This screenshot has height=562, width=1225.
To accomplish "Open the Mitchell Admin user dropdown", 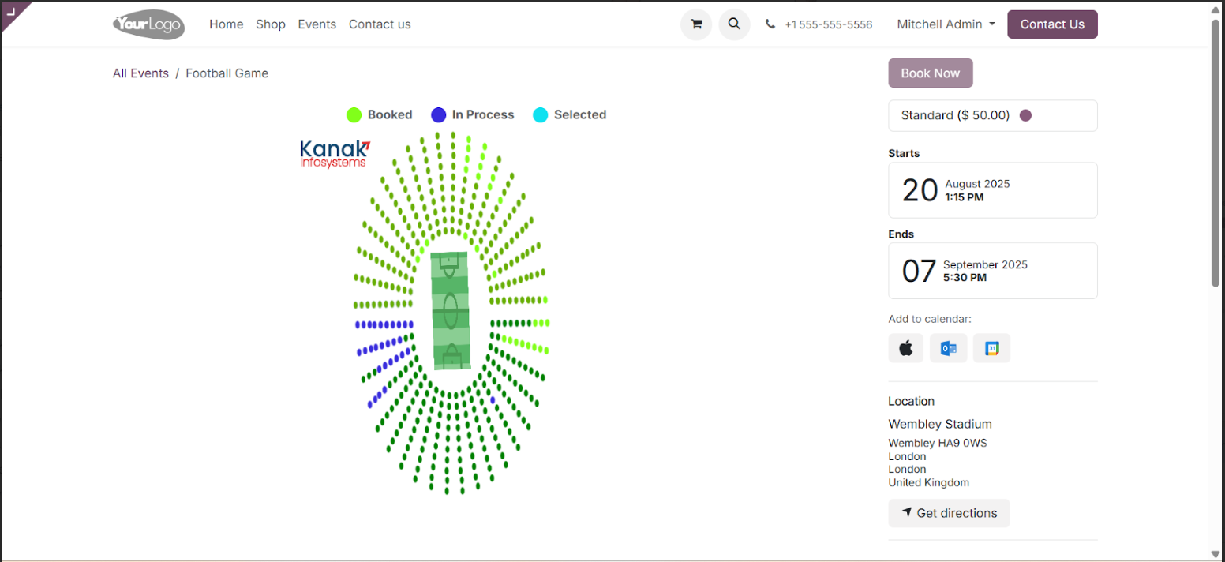I will 946,24.
